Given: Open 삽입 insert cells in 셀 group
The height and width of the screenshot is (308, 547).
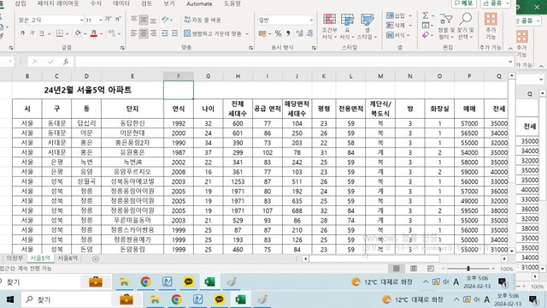Looking at the screenshot, I should [x=399, y=15].
